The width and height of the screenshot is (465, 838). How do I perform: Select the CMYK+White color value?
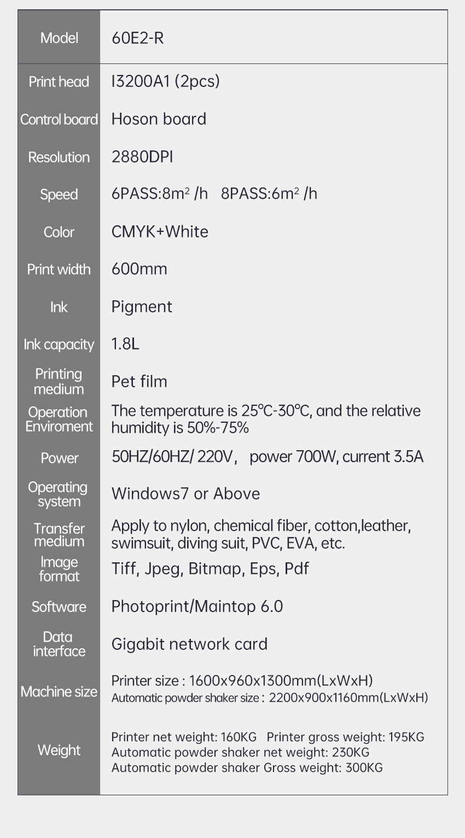click(160, 231)
